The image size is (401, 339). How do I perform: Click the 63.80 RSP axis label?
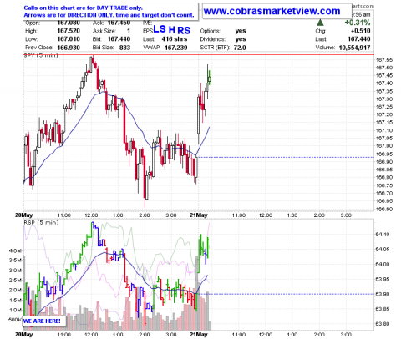click(x=383, y=324)
